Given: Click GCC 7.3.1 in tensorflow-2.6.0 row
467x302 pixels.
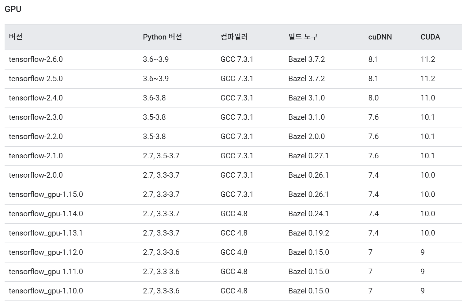Looking at the screenshot, I should 237,59.
